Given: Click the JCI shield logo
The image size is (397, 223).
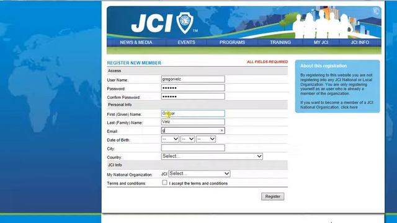Looking at the screenshot, I should 185,23.
